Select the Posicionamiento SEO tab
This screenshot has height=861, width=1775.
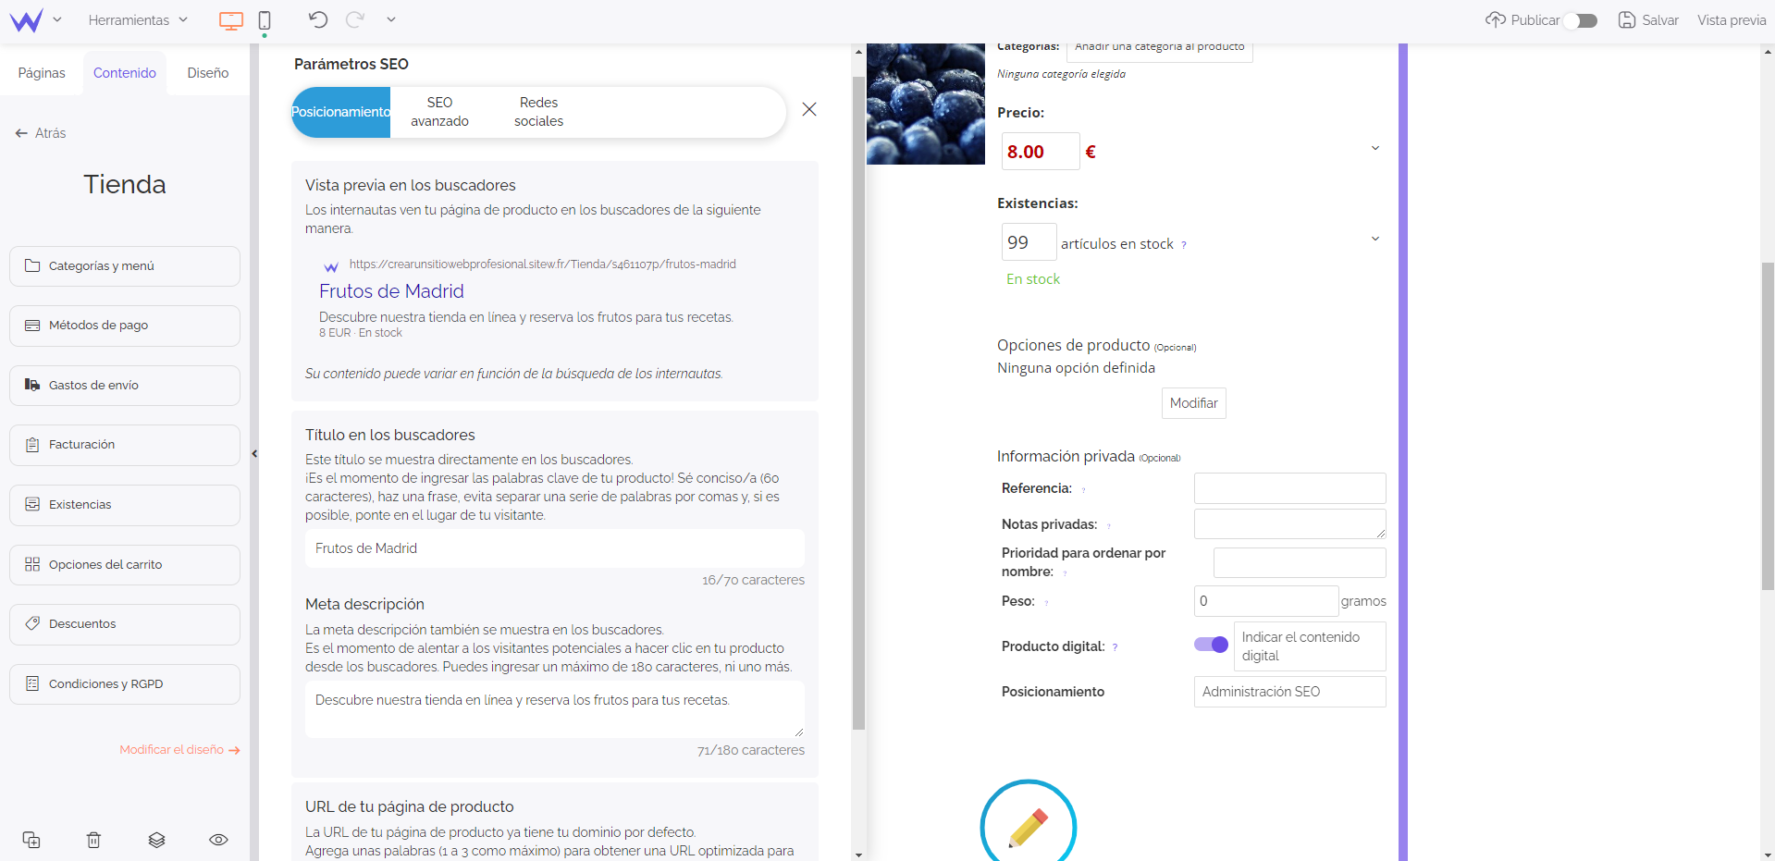coord(341,112)
